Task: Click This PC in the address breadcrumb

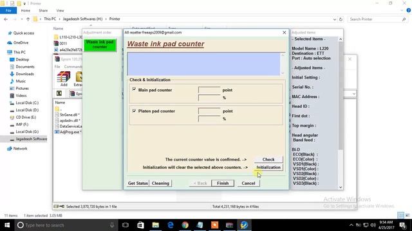Action: click(50, 19)
